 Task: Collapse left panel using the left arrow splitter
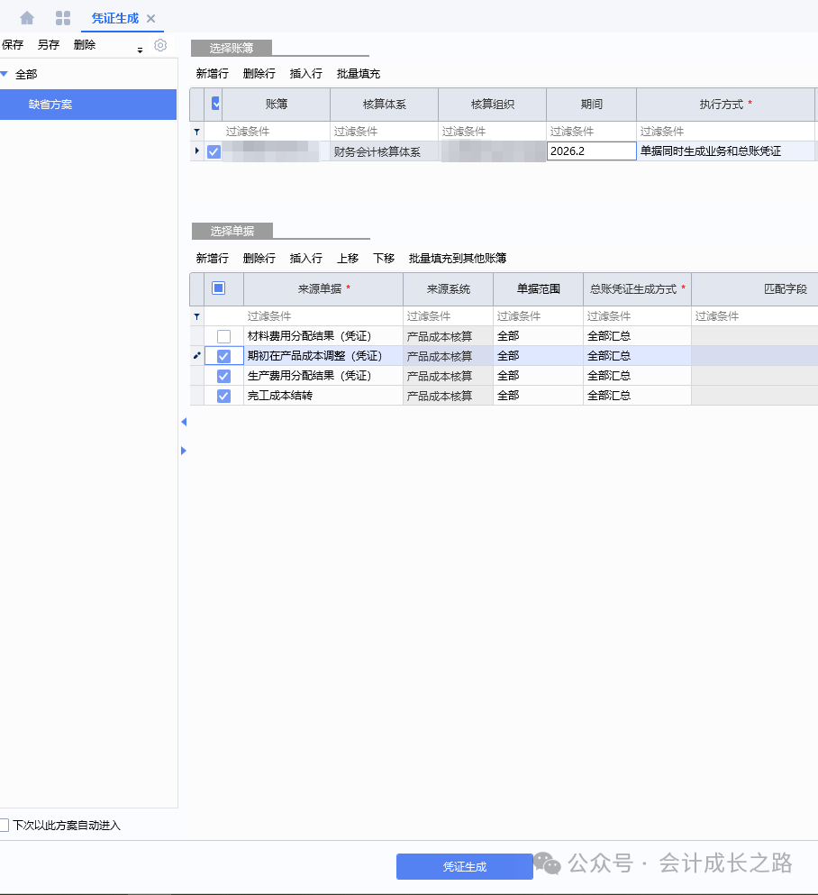(x=184, y=422)
